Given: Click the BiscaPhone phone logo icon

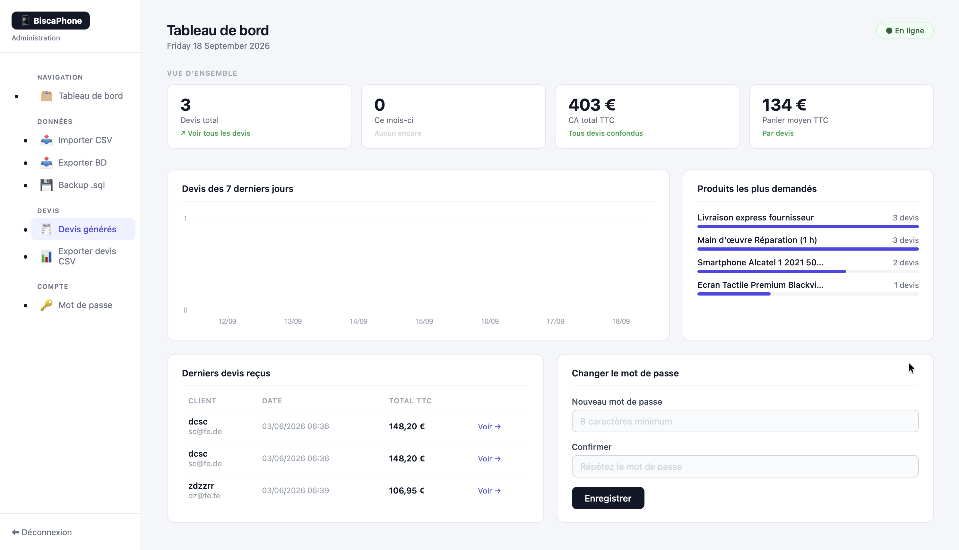Looking at the screenshot, I should point(25,21).
